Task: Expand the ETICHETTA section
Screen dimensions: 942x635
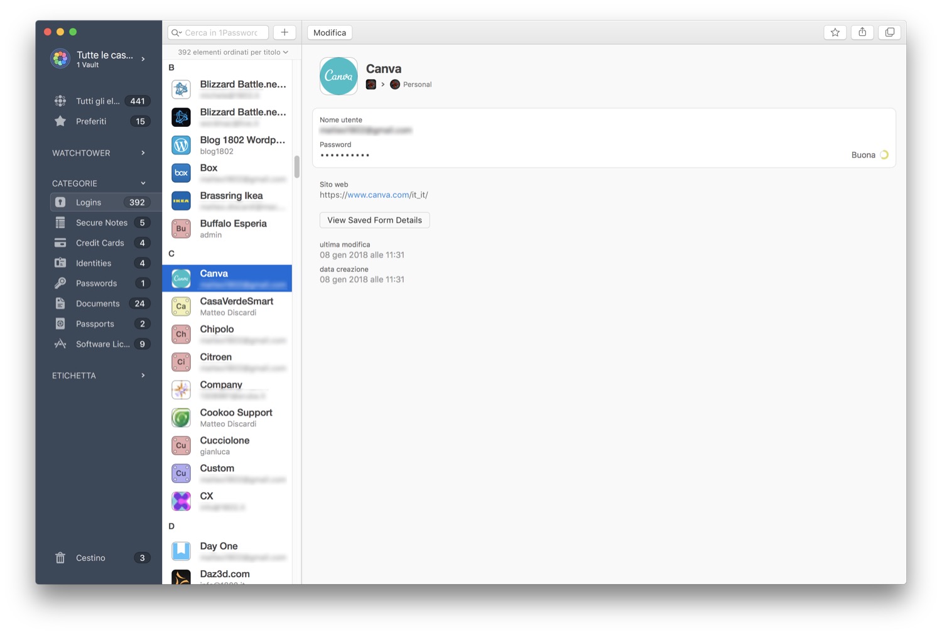Action: coord(144,376)
